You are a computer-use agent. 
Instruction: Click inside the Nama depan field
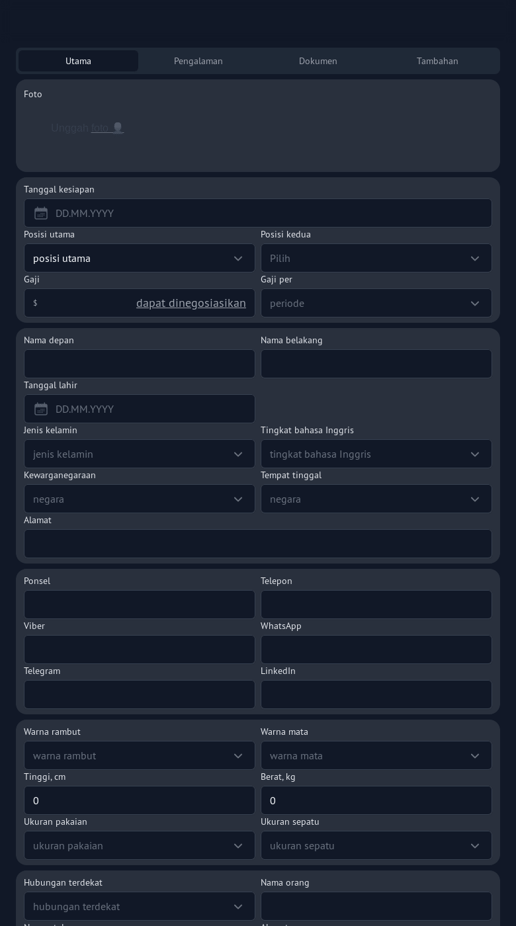(x=139, y=364)
